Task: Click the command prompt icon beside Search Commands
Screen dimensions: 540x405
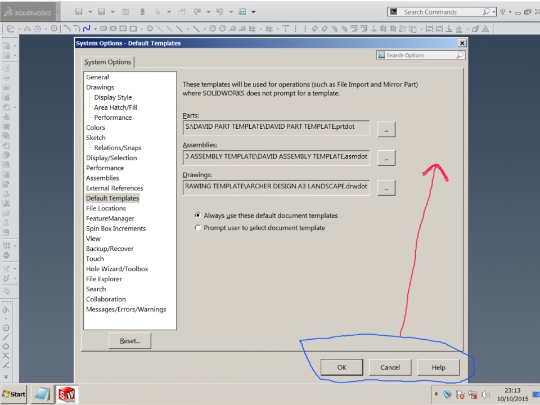Action: pos(393,12)
